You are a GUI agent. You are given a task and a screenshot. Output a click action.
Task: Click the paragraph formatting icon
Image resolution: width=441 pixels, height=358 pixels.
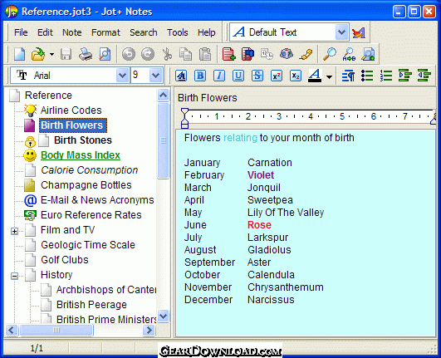348,76
